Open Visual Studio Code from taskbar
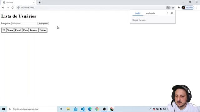Image resolution: width=200 pixels, height=112 pixels. [82, 109]
